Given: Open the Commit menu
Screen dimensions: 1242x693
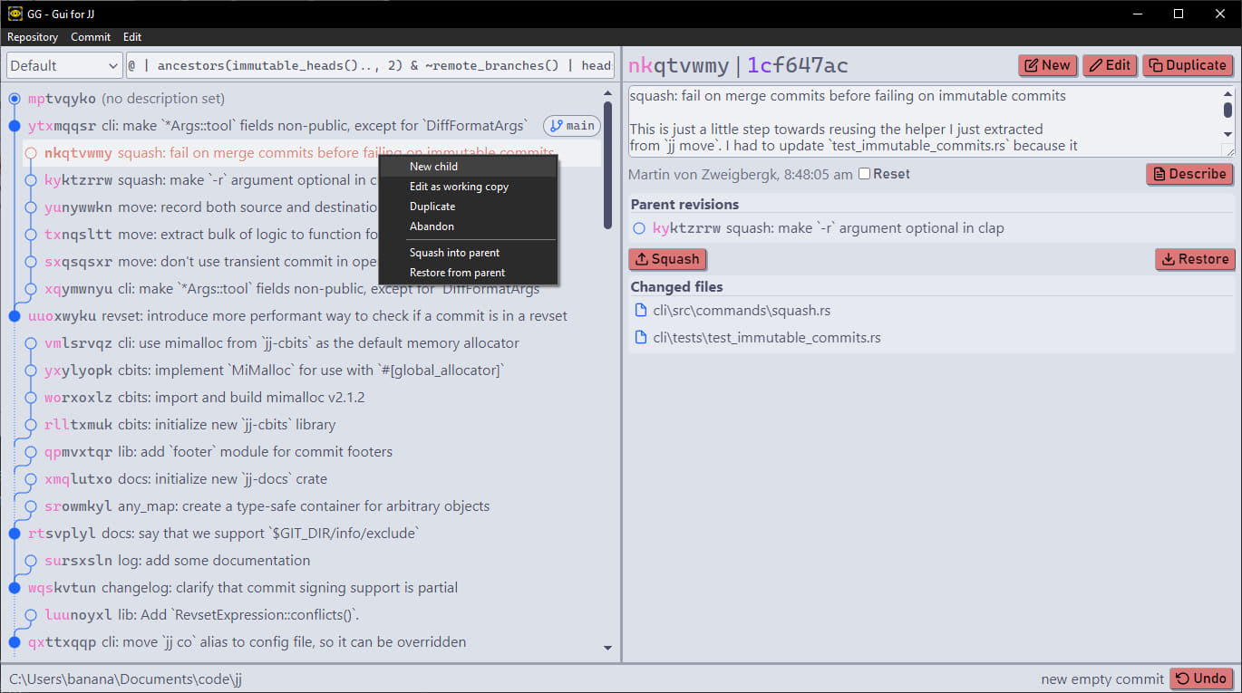Looking at the screenshot, I should point(90,36).
